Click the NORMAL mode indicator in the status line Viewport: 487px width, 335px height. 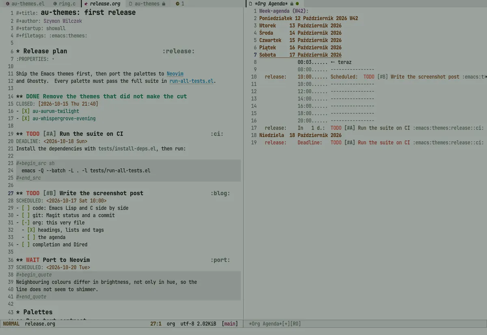11,324
